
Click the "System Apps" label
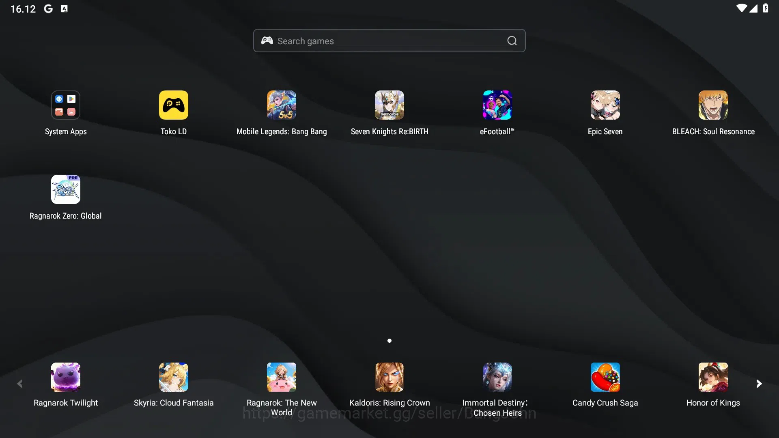[x=66, y=131]
